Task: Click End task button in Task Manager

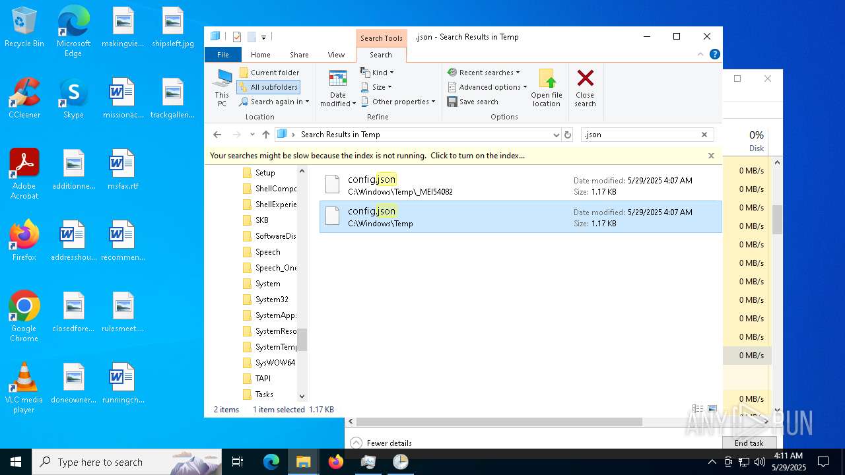Action: (x=749, y=443)
